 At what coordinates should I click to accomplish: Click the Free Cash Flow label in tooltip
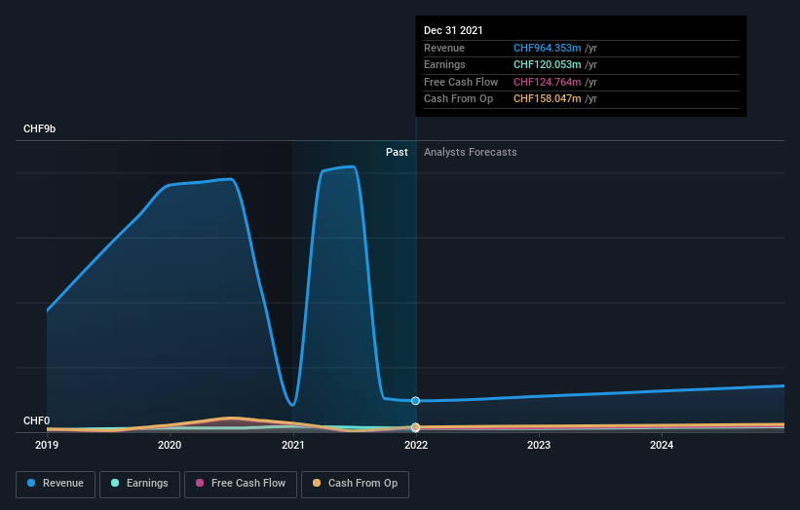point(461,82)
